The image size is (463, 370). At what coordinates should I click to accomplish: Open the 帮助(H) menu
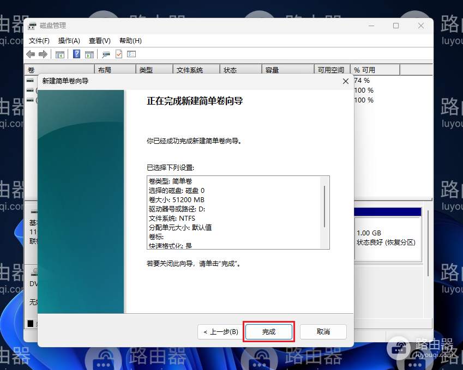coord(130,41)
